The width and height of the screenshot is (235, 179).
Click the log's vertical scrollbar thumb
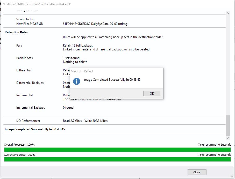[x=228, y=125]
